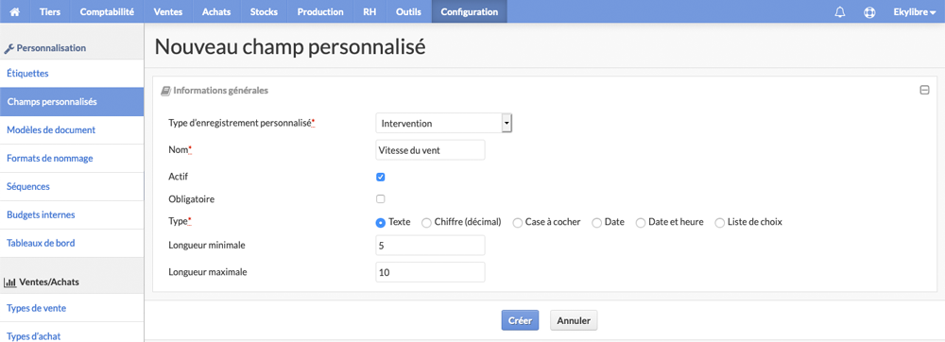945x342 pixels.
Task: Click the Longueur maximale field
Action: point(430,272)
